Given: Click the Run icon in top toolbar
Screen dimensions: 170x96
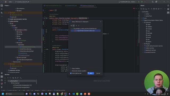Looking at the screenshot, I should (139, 2).
